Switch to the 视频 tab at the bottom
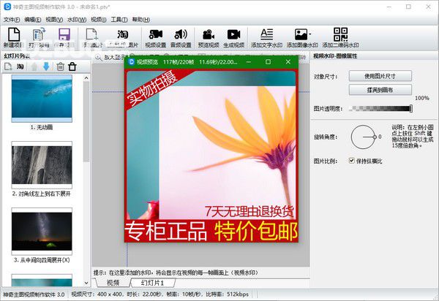The image size is (439, 301). [x=113, y=283]
